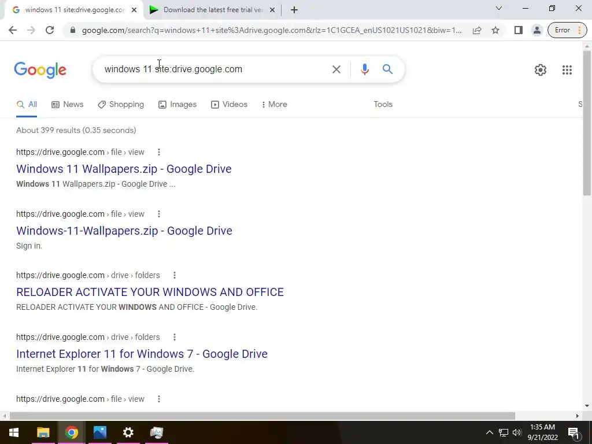Click the About 399 results text

click(76, 130)
